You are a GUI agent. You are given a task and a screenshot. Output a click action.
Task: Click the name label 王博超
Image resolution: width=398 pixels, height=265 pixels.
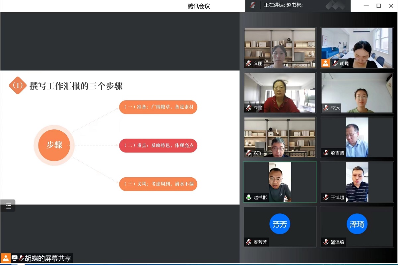click(337, 198)
